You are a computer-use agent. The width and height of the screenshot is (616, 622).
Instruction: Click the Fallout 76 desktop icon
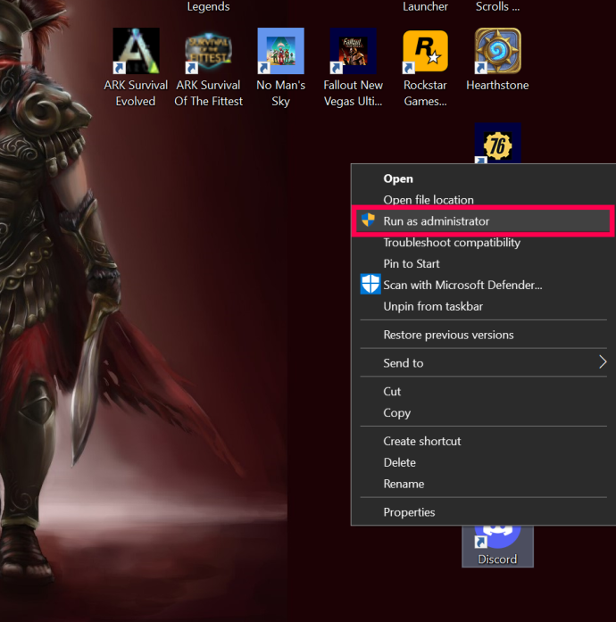point(498,143)
